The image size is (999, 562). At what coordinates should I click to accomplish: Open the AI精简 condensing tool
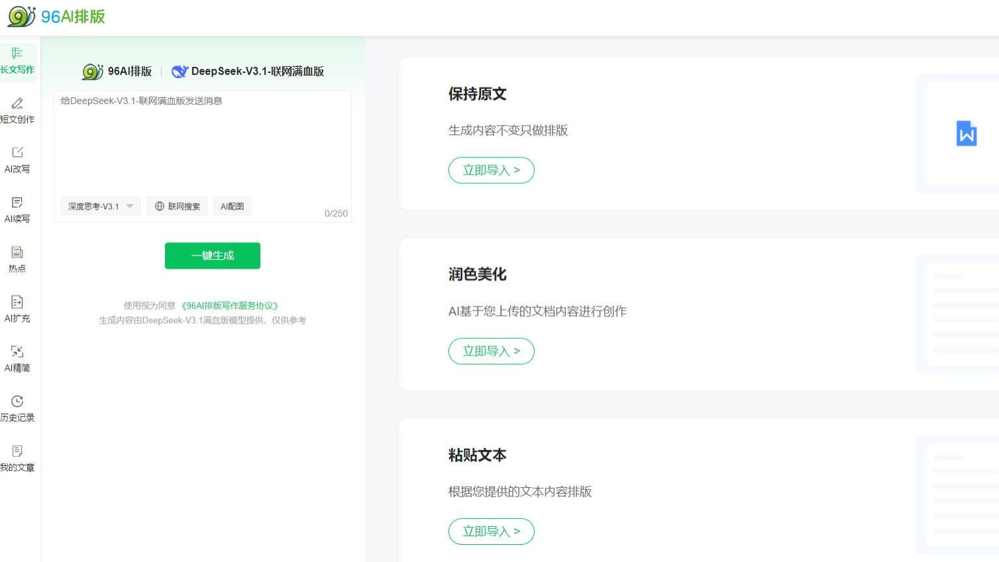(x=17, y=359)
